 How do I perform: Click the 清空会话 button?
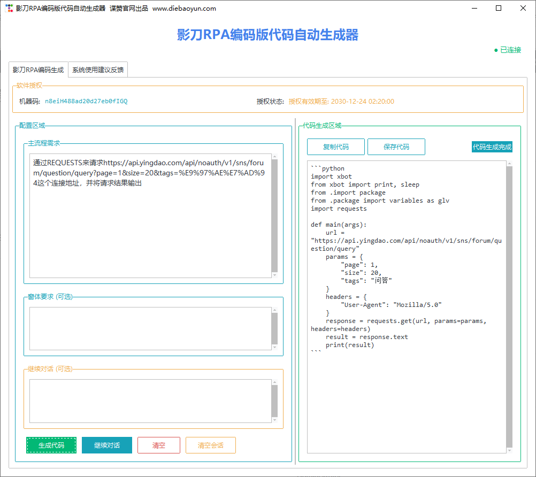[x=211, y=445]
